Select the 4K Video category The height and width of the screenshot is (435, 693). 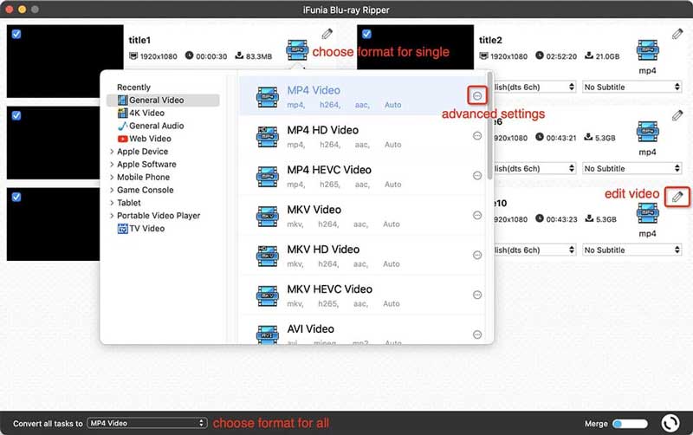[x=146, y=113]
